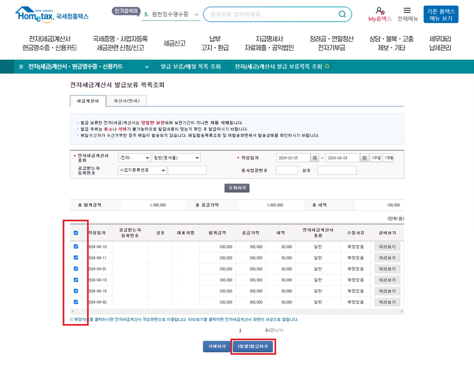Screen dimensions: 474x367
Task: Click the favorite star icon in the breadcrumb
Action: (x=328, y=66)
